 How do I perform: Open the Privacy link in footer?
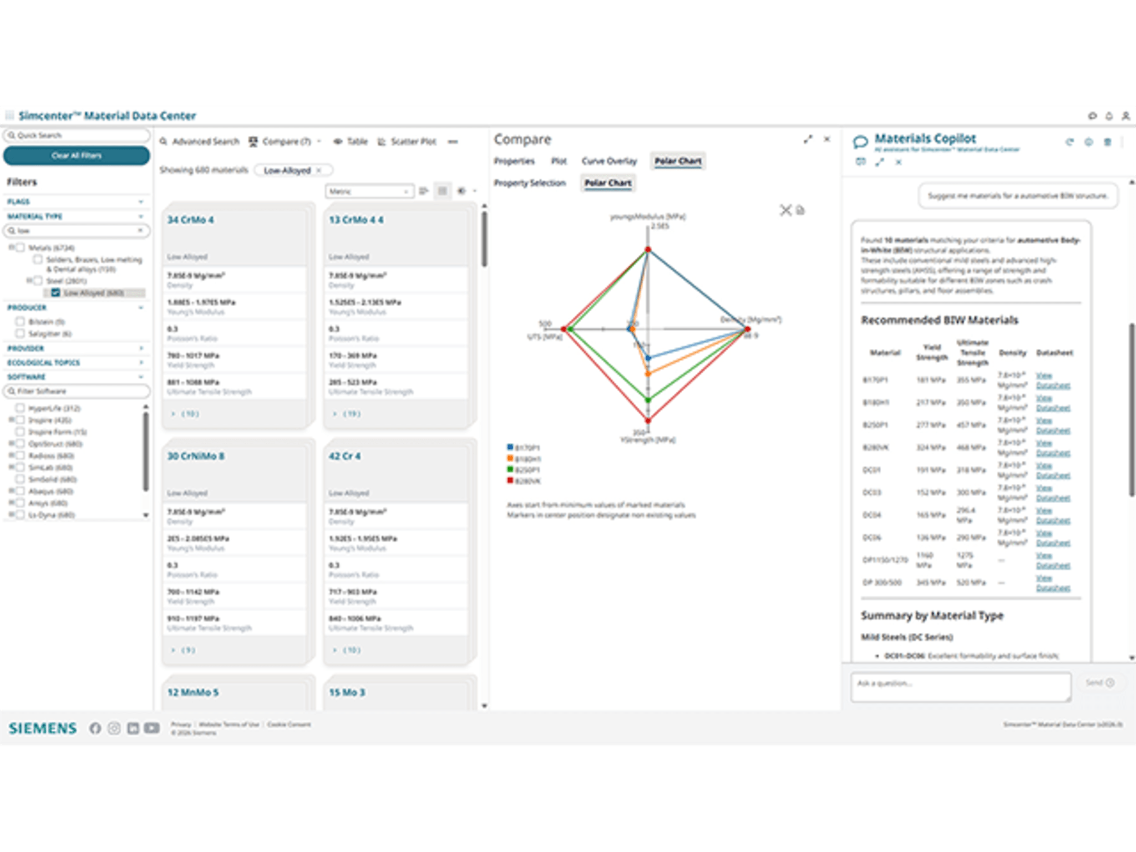click(180, 725)
